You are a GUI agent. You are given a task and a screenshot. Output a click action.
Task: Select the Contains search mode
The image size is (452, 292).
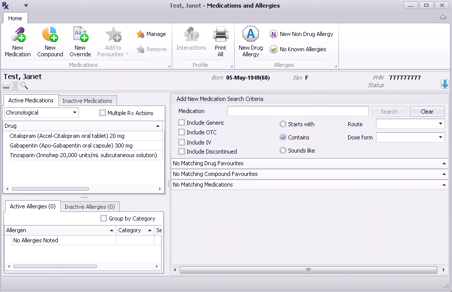[x=283, y=137]
